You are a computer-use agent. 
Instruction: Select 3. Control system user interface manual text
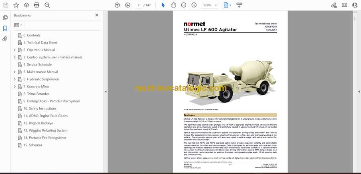pyautogui.click(x=53, y=57)
